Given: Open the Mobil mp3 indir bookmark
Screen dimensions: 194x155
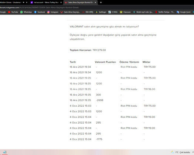Looking at the screenshot, I should point(143,12).
